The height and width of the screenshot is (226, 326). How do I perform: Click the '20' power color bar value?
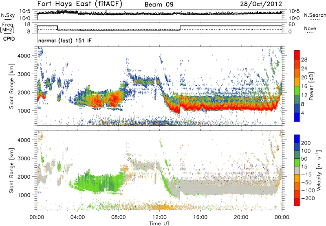tap(304, 78)
